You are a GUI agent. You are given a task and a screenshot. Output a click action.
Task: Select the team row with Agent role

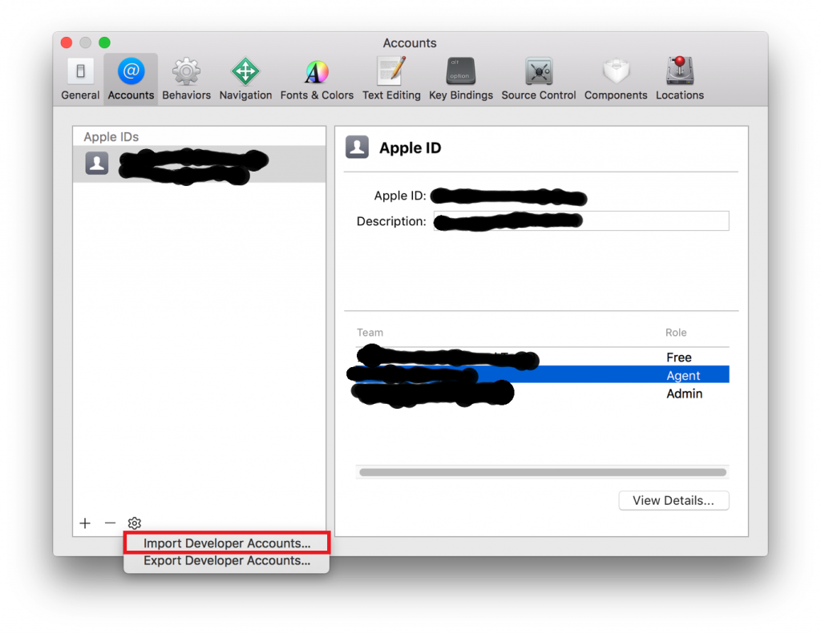(542, 375)
